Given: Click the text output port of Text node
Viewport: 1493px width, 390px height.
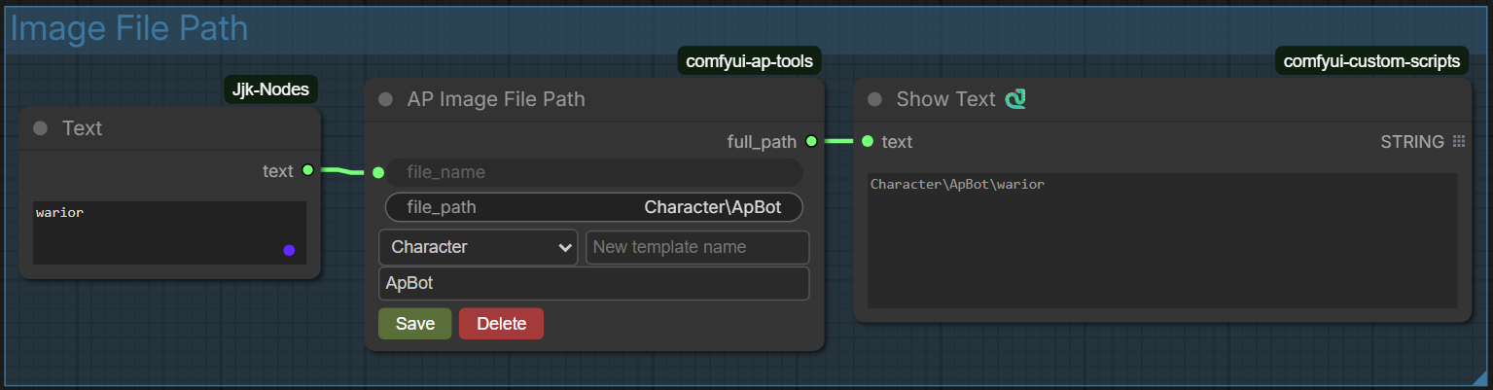Looking at the screenshot, I should (x=308, y=170).
